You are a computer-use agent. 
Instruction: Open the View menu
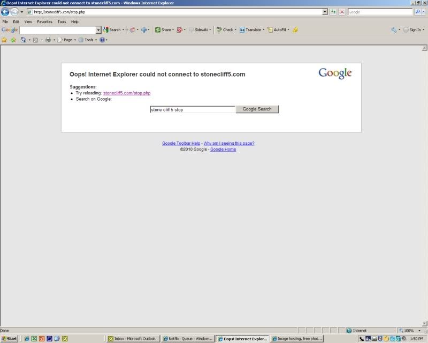(x=28, y=21)
